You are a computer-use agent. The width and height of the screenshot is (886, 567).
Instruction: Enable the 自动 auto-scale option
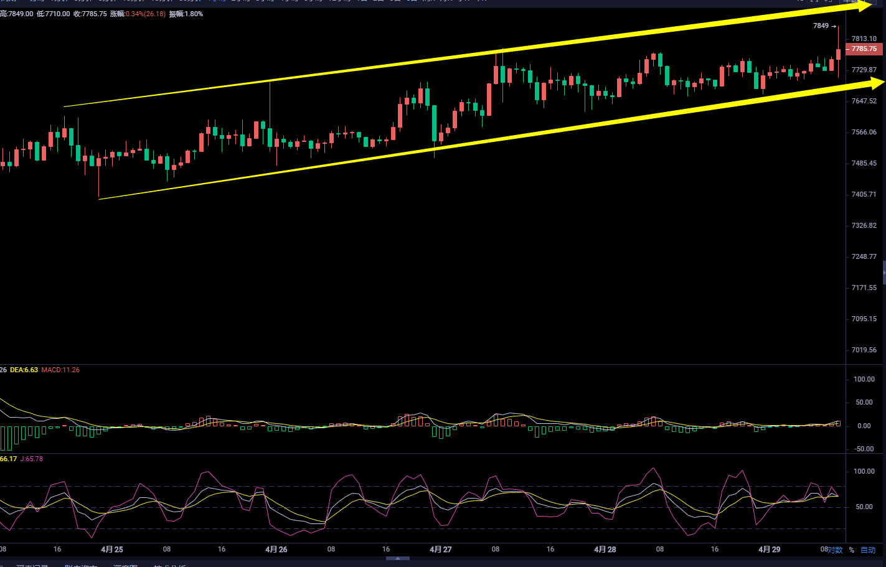(x=868, y=550)
